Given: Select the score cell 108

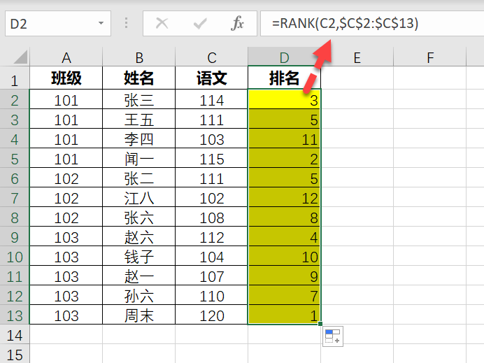Looking at the screenshot, I should (212, 218).
